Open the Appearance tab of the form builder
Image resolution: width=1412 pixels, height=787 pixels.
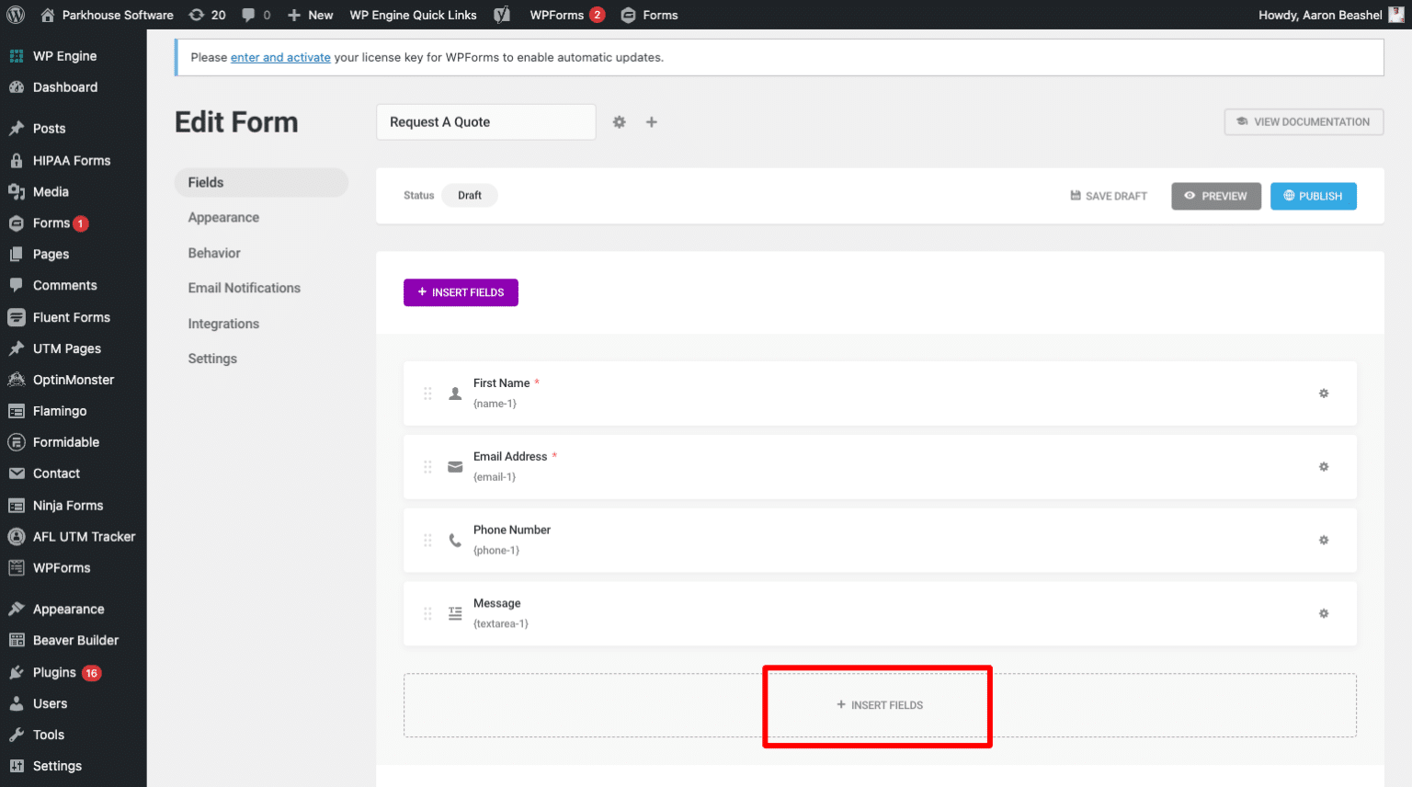[x=223, y=217]
